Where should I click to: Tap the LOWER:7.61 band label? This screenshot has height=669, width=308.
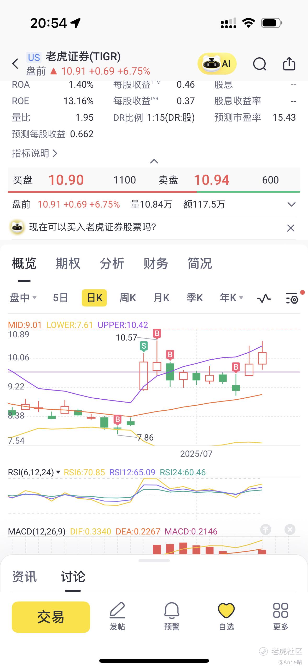[x=70, y=325]
